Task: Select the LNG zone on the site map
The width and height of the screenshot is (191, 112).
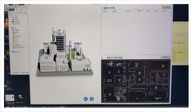Action: coord(138,98)
